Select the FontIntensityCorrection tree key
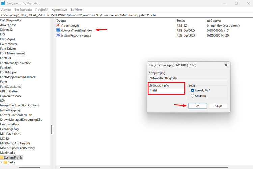 point(16,63)
